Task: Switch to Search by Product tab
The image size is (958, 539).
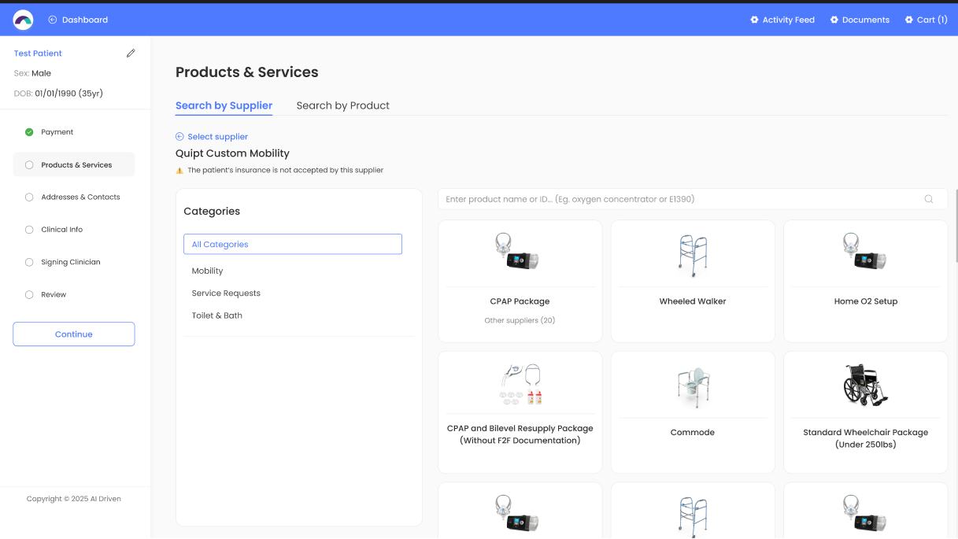Action: pyautogui.click(x=343, y=105)
